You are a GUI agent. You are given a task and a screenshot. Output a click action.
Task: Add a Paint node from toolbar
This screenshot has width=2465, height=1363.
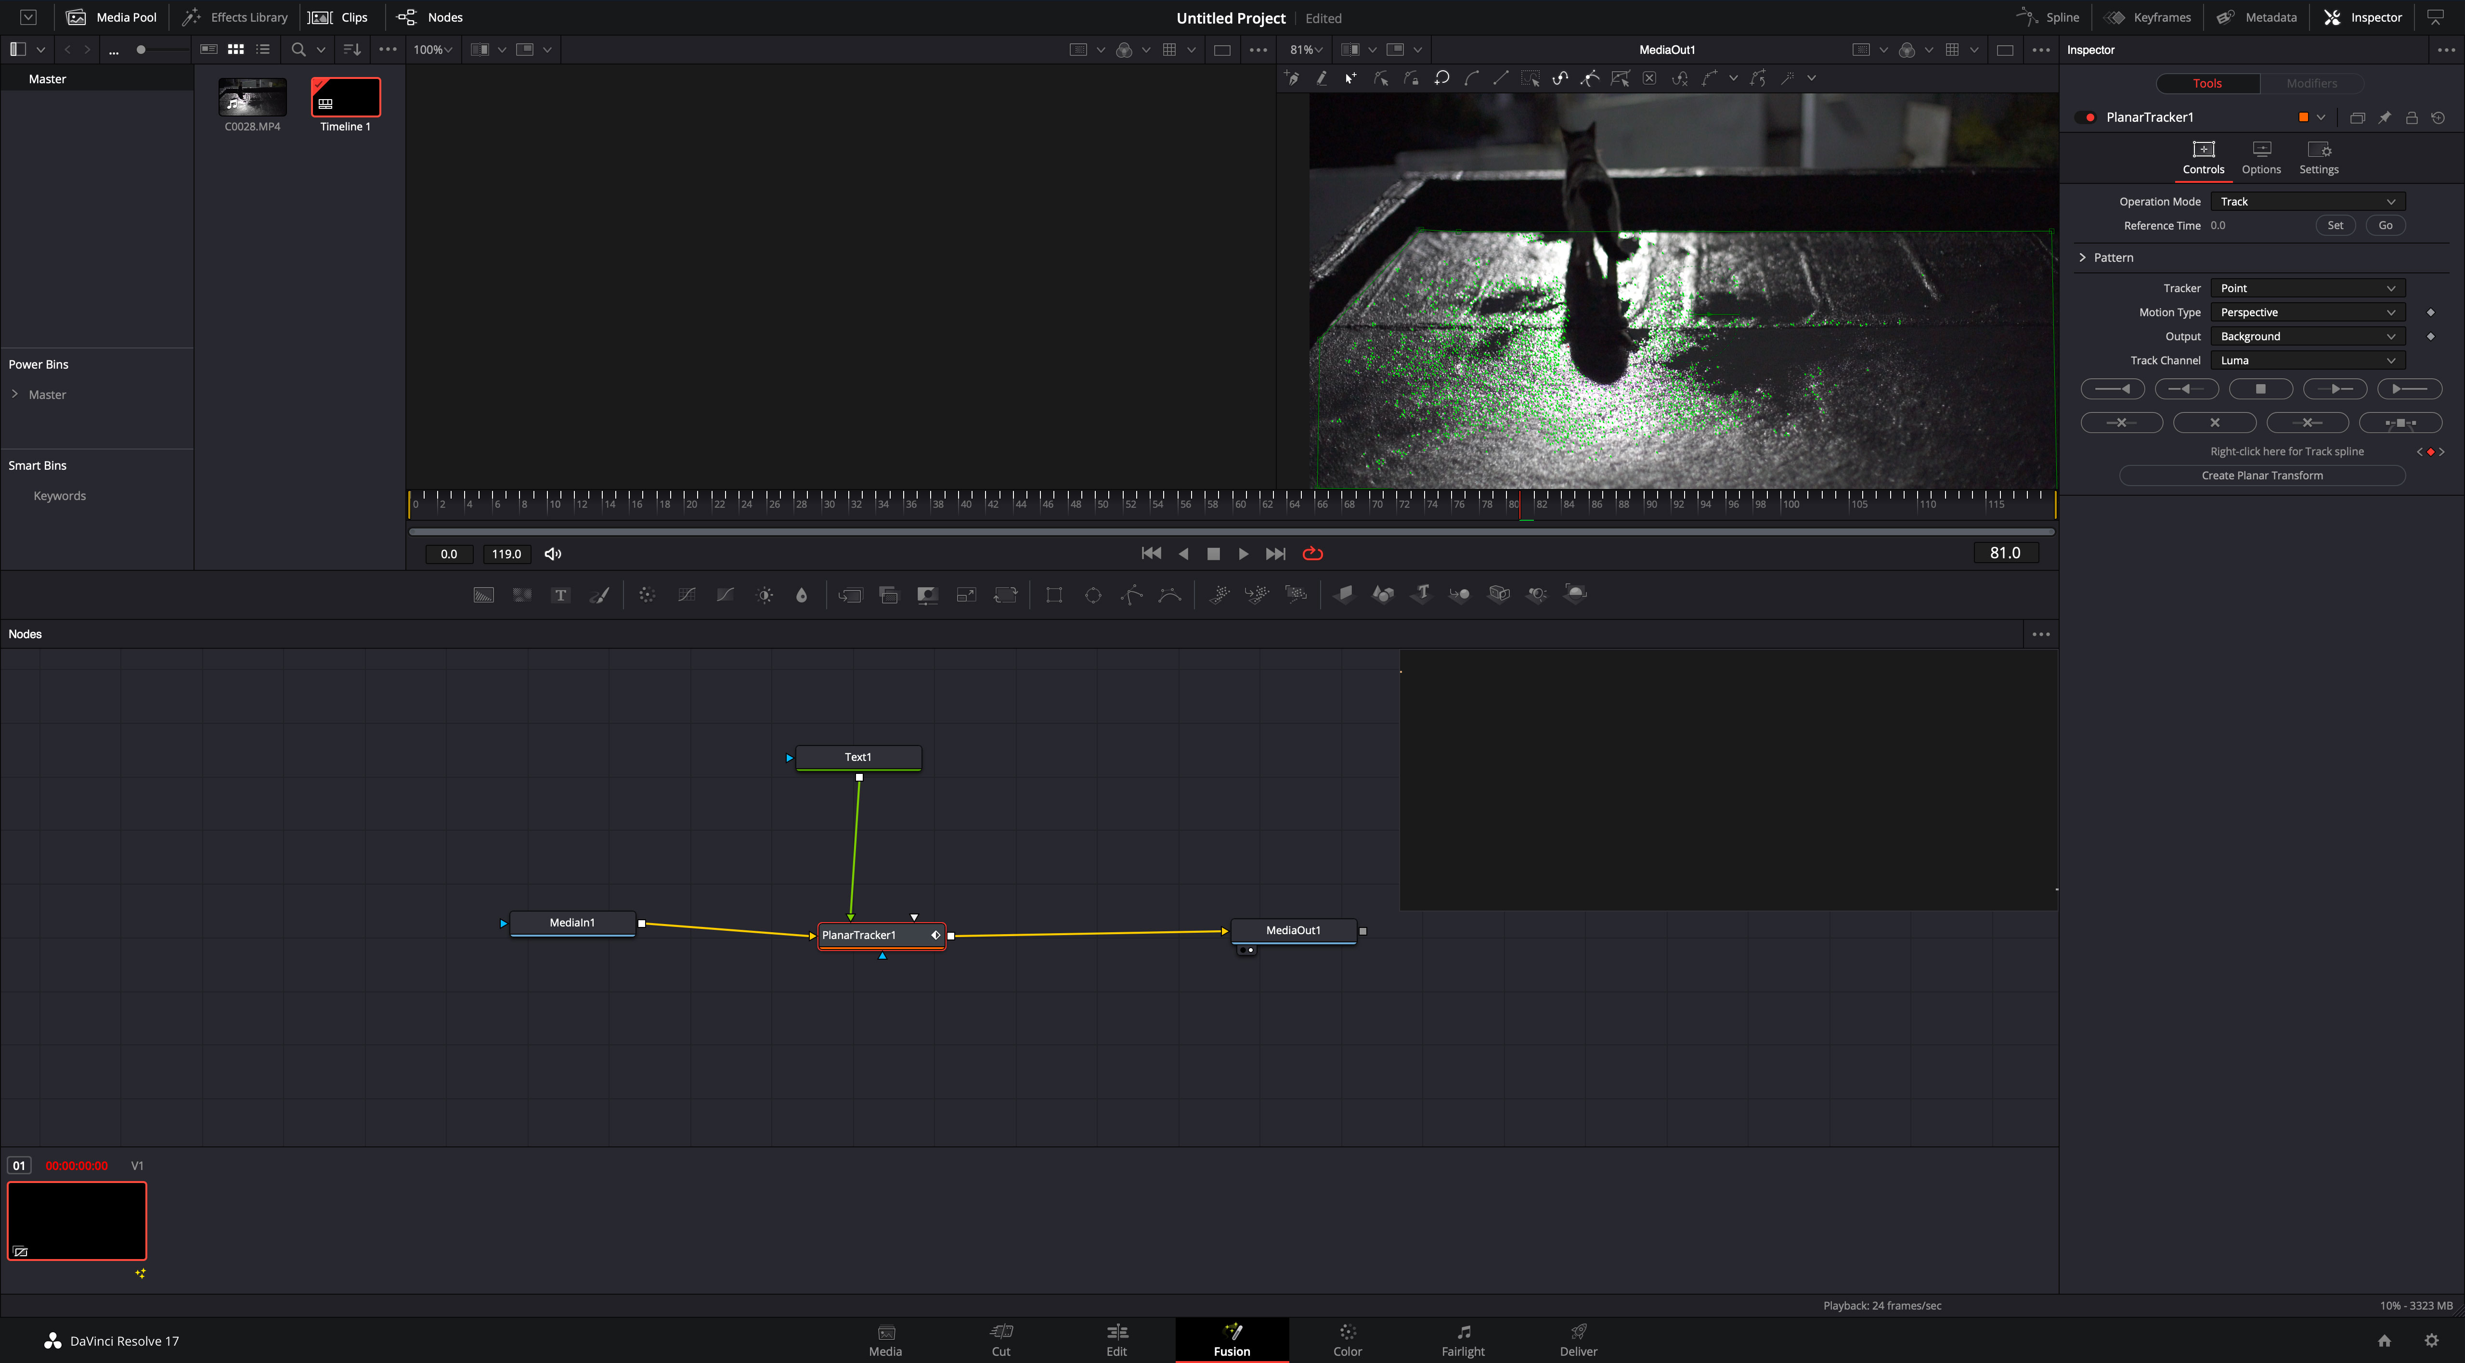click(600, 595)
